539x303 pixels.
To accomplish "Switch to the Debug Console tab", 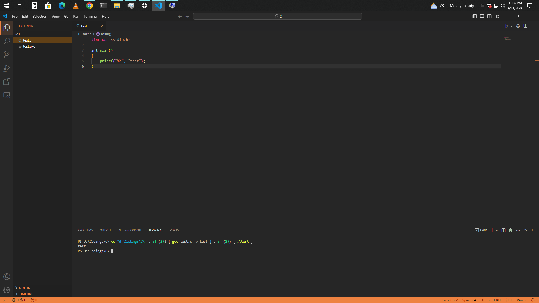I will (x=130, y=230).
